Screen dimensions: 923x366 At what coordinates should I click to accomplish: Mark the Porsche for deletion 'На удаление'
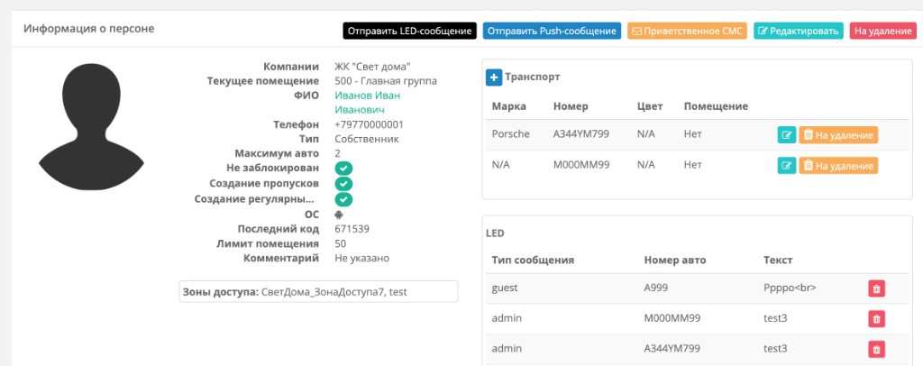click(x=838, y=134)
